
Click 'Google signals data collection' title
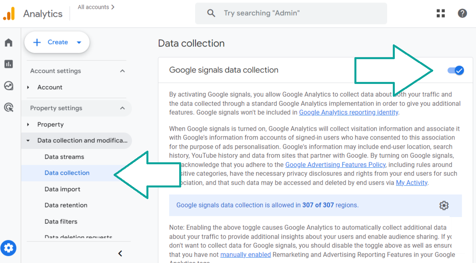click(x=224, y=70)
